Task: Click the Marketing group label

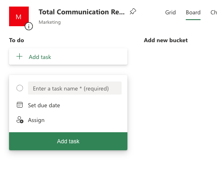Action: click(x=50, y=22)
